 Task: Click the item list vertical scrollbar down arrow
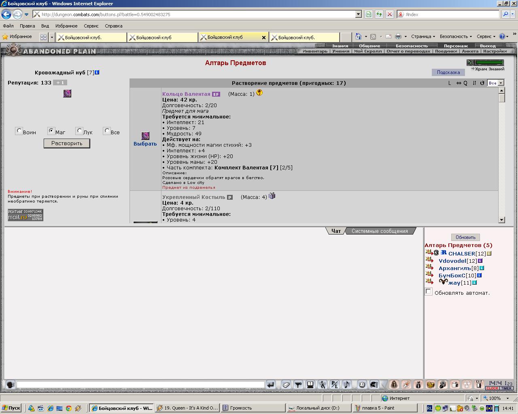(x=502, y=220)
